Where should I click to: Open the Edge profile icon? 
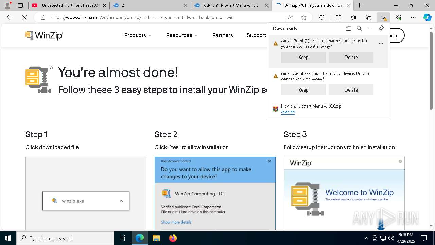coord(7,5)
